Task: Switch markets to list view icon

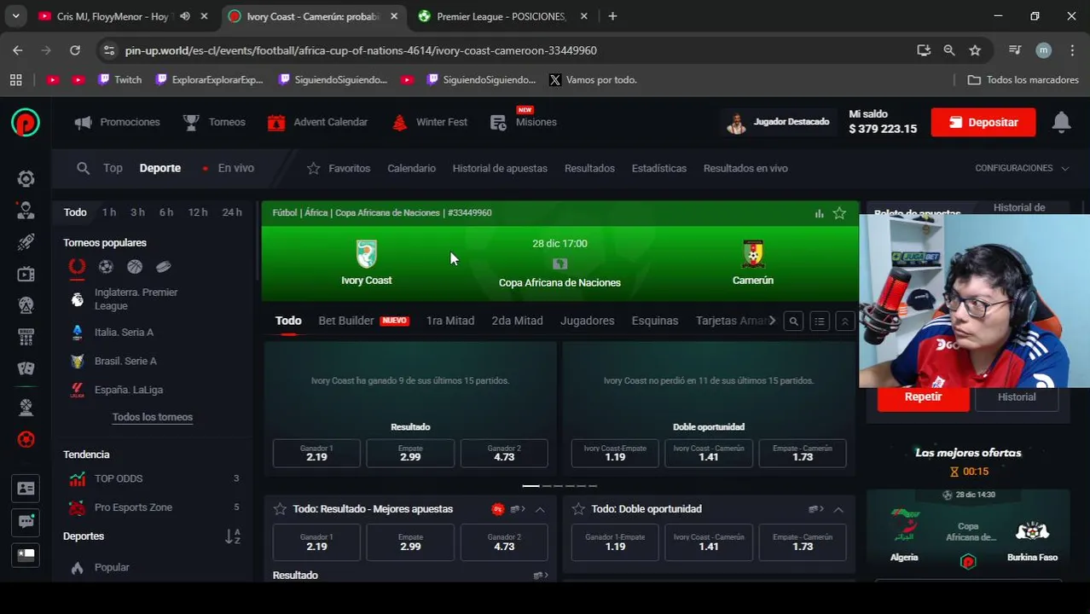Action: (x=820, y=321)
